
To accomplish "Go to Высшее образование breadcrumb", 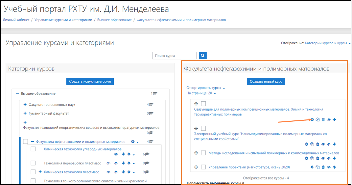I will coord(114,20).
